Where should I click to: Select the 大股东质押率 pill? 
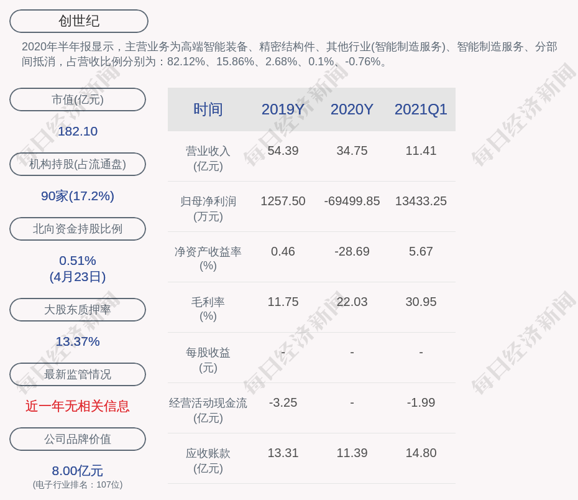coord(78,309)
